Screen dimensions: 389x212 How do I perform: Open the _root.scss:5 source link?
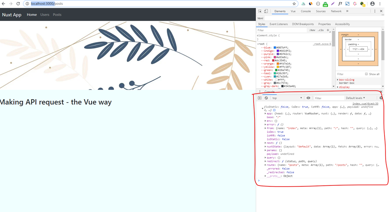322,44
